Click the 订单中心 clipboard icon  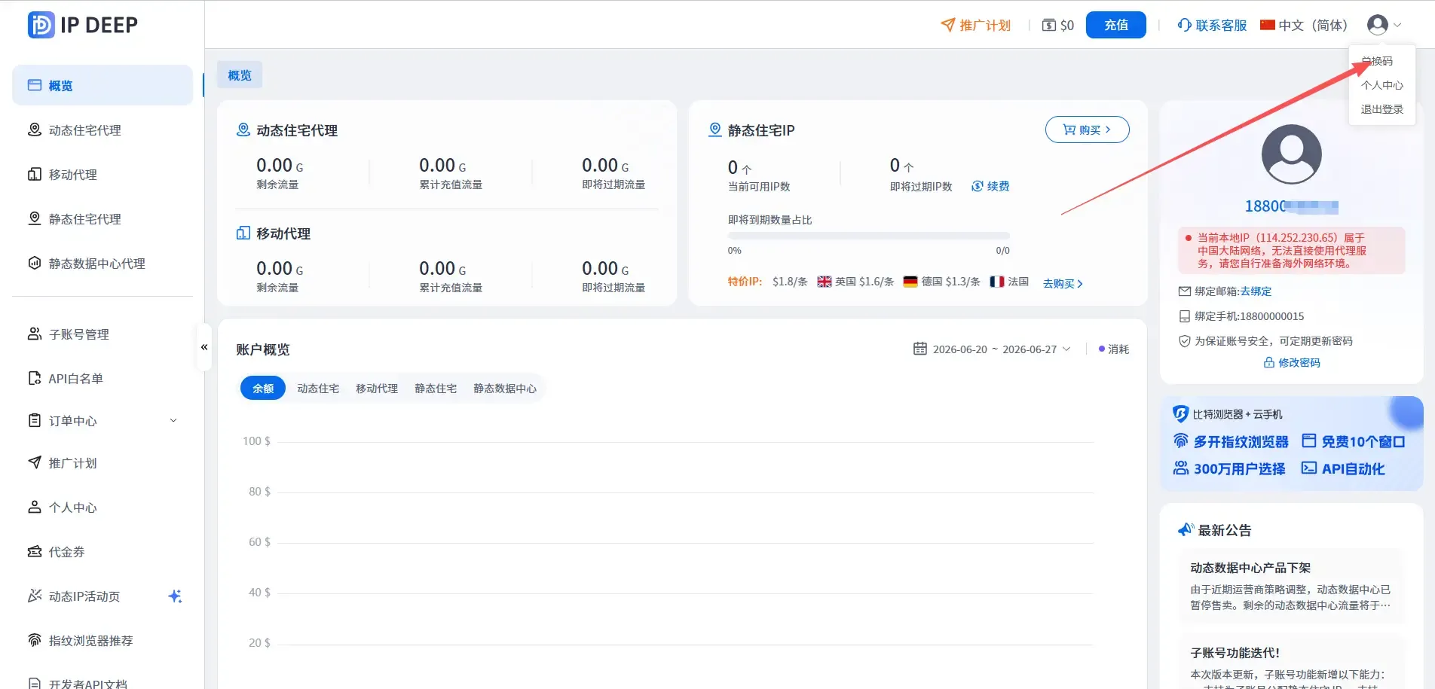(x=35, y=420)
